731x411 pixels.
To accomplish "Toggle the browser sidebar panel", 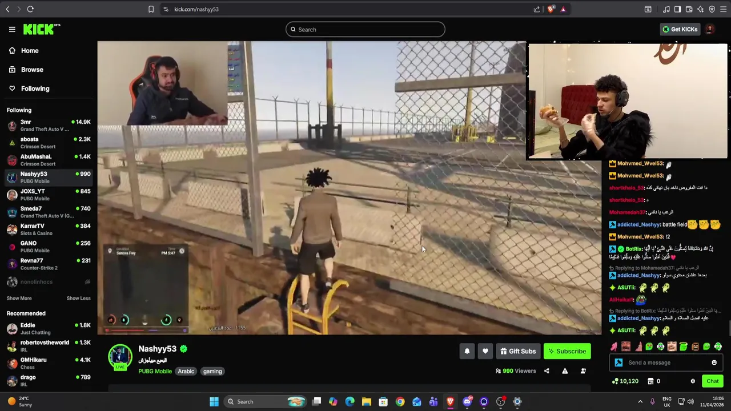I will (677, 9).
